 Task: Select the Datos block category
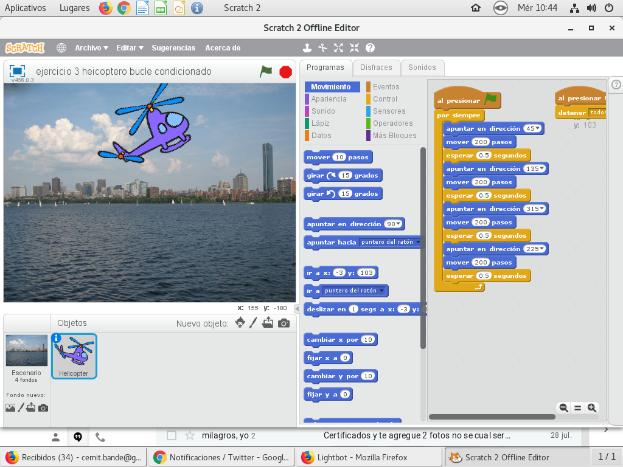point(321,136)
